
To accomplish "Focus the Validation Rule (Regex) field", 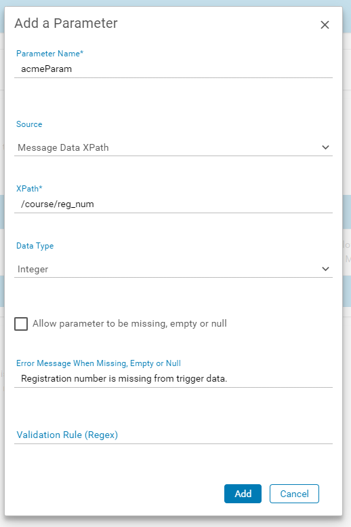I will click(x=173, y=435).
